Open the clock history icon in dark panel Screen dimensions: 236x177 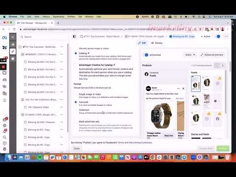13,59
